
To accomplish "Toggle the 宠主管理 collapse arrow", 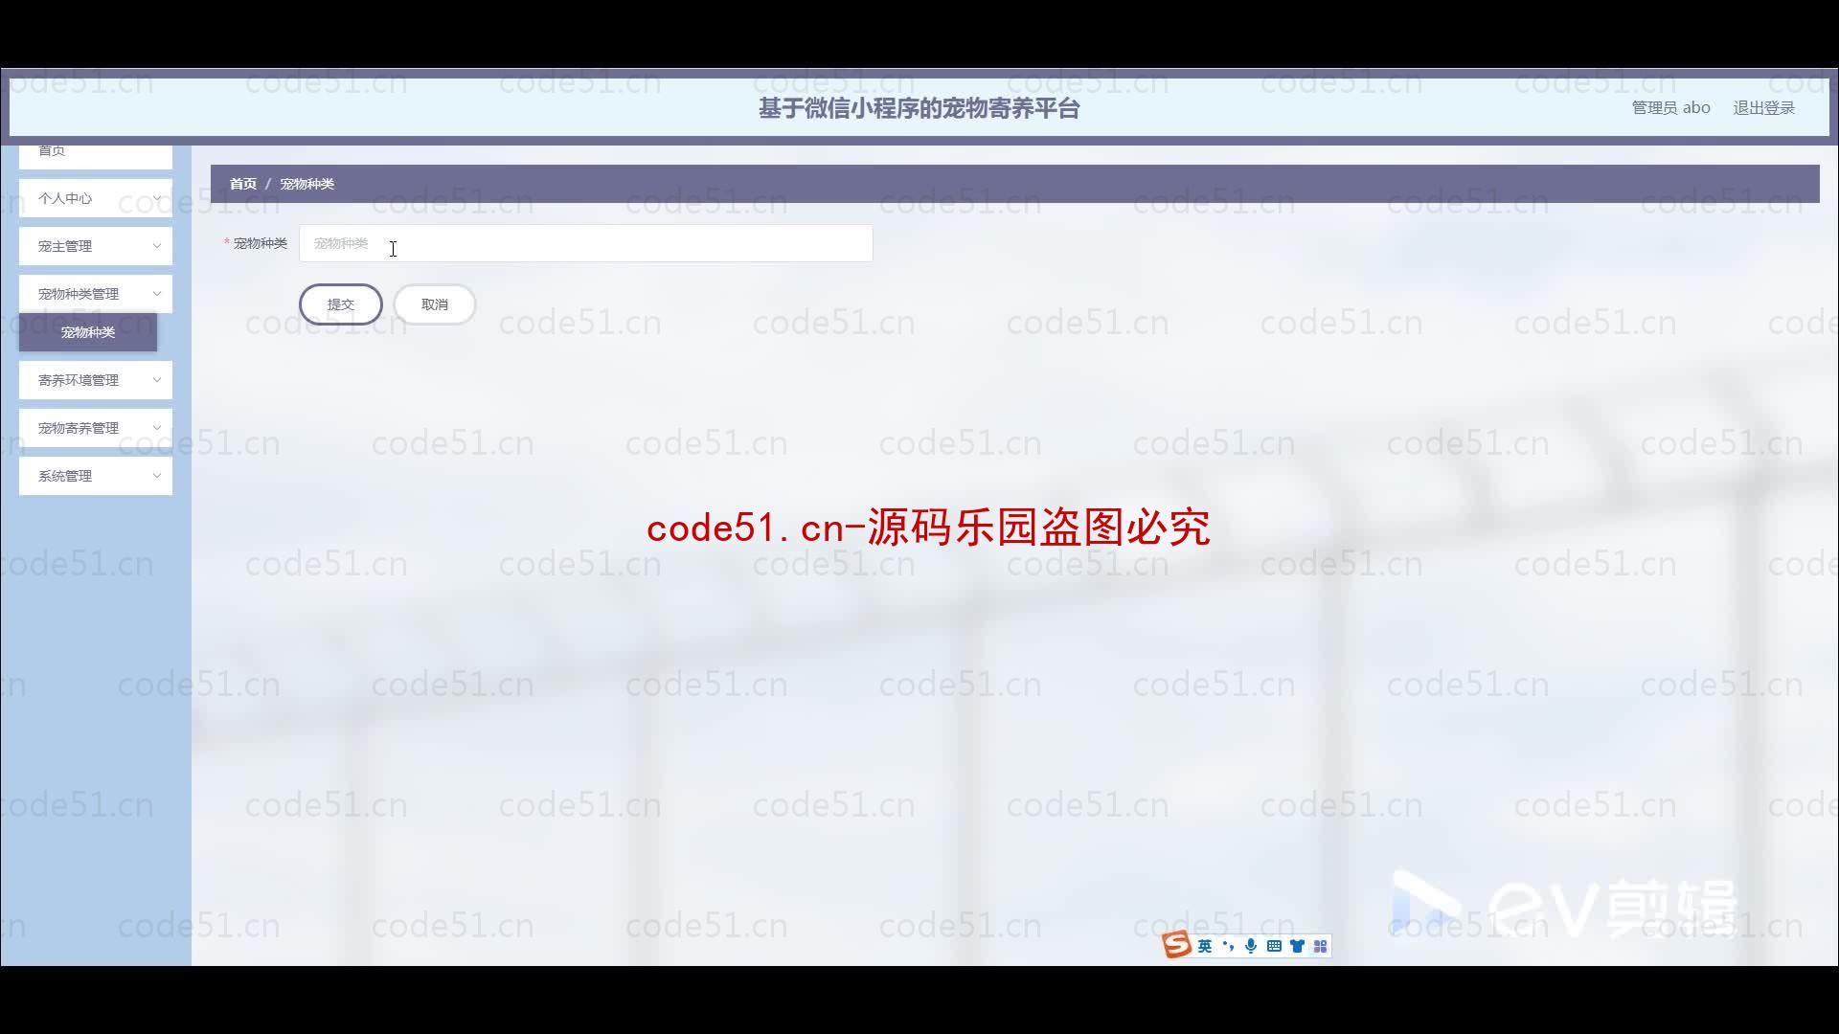I will click(157, 246).
